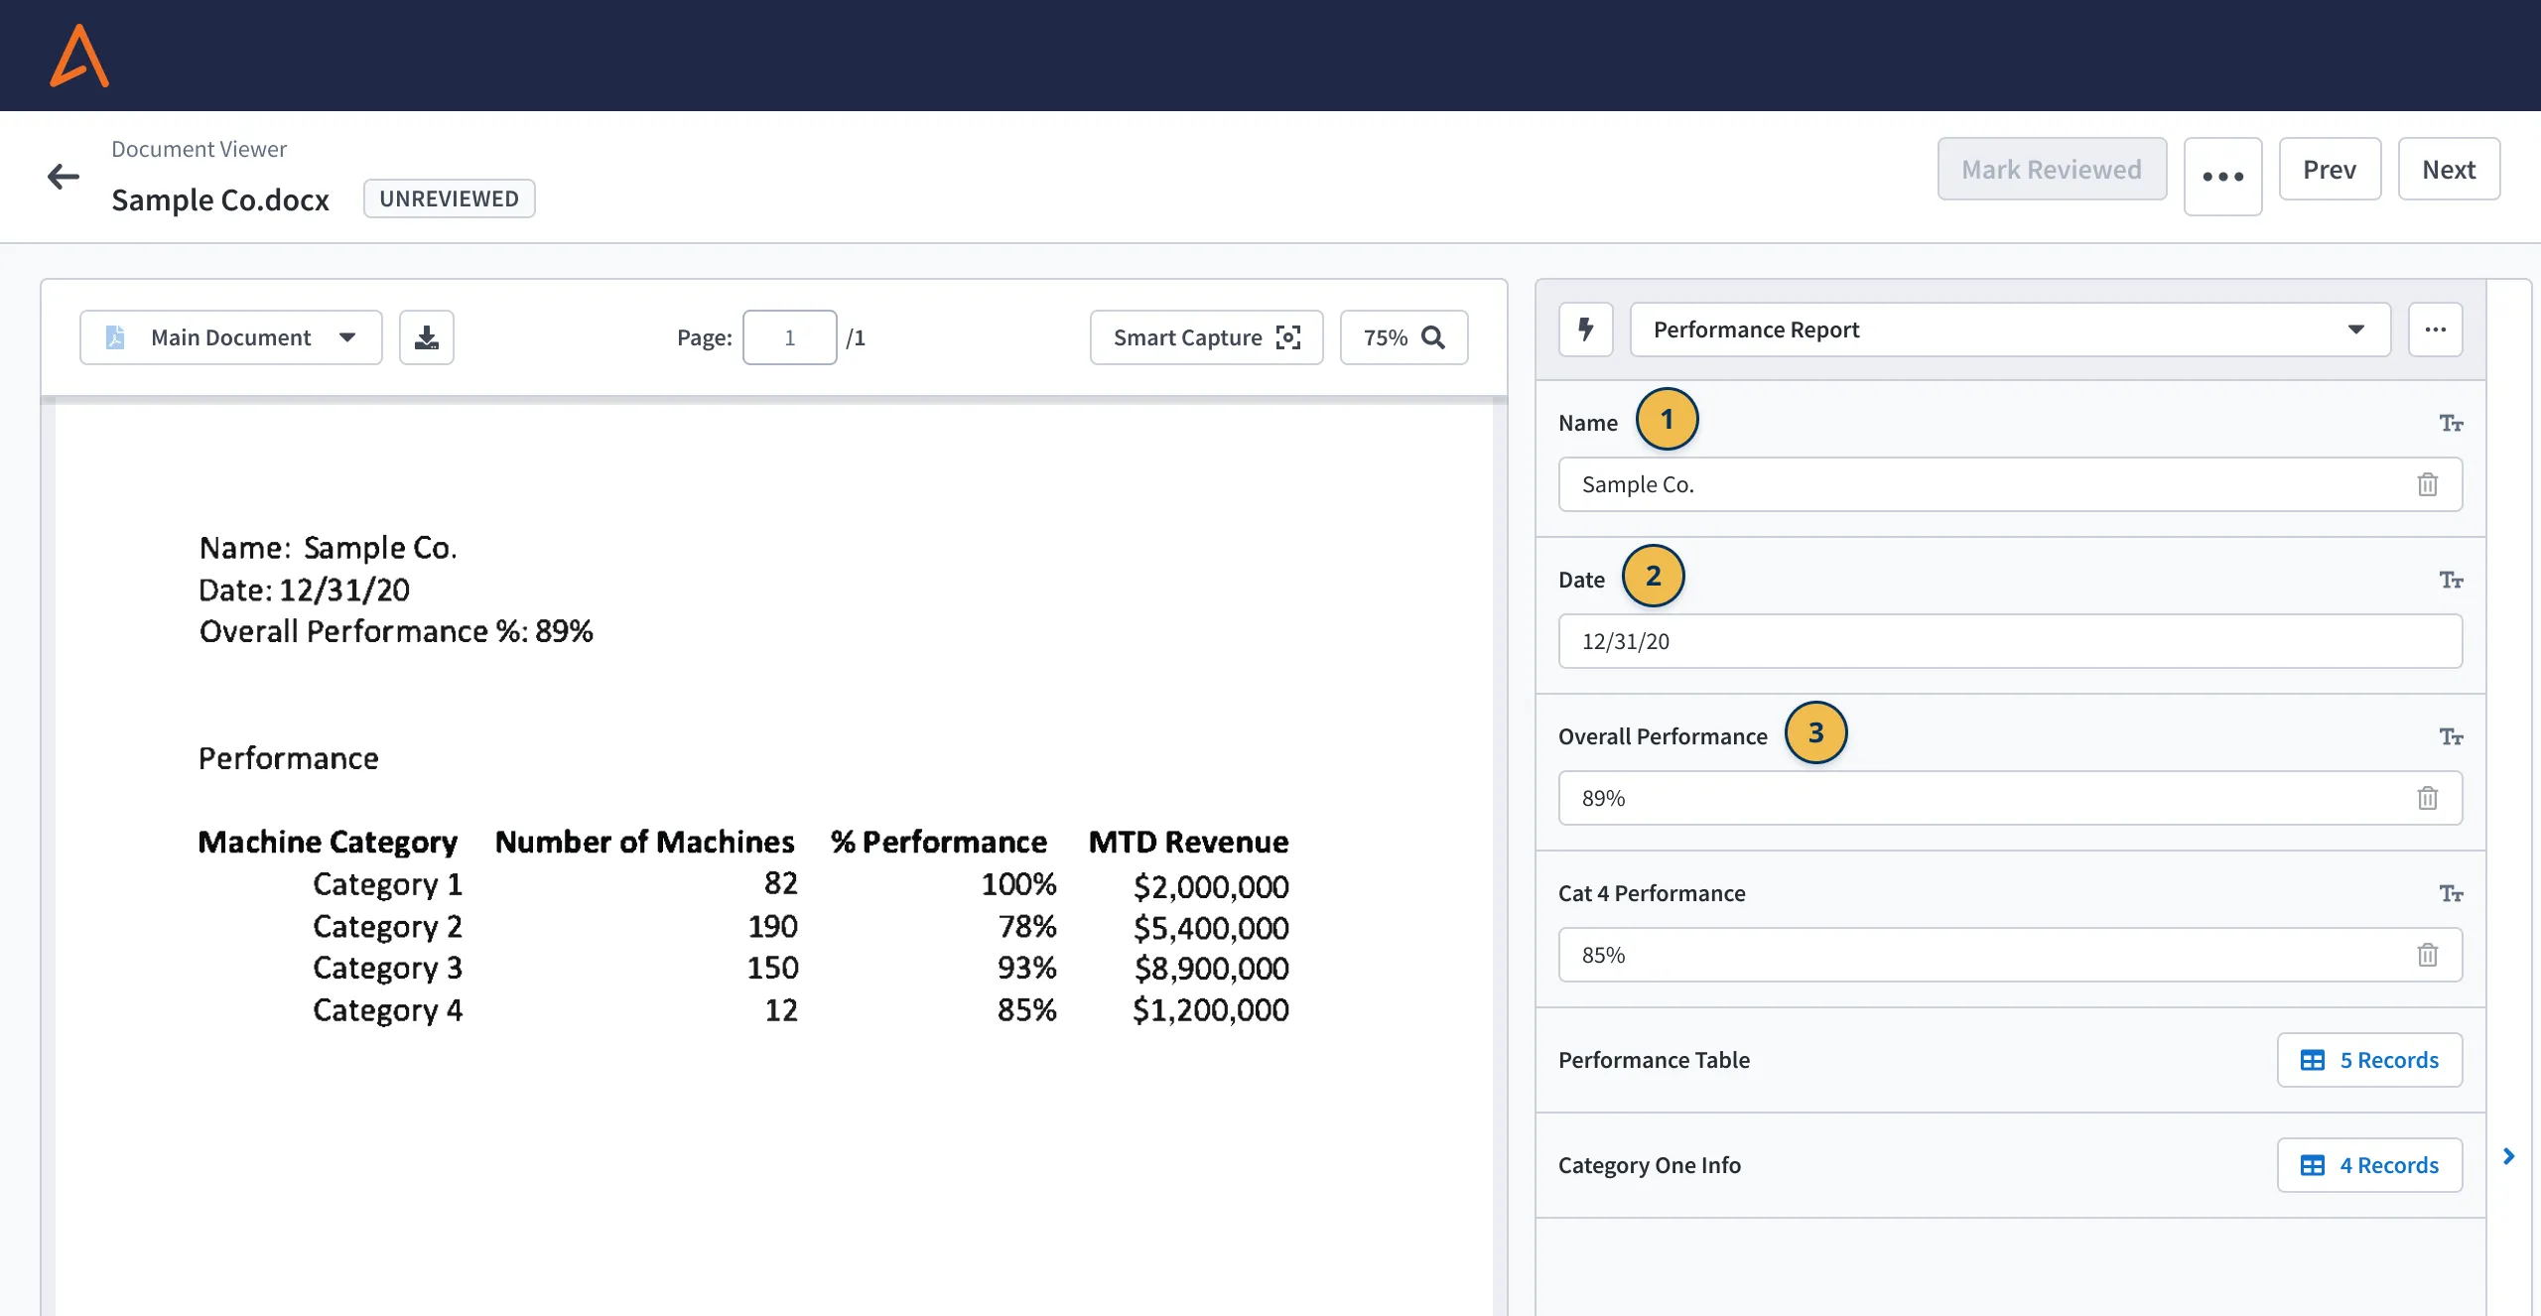
Task: Click the "Overall Performance %: 89%" line in document
Action: [x=396, y=631]
